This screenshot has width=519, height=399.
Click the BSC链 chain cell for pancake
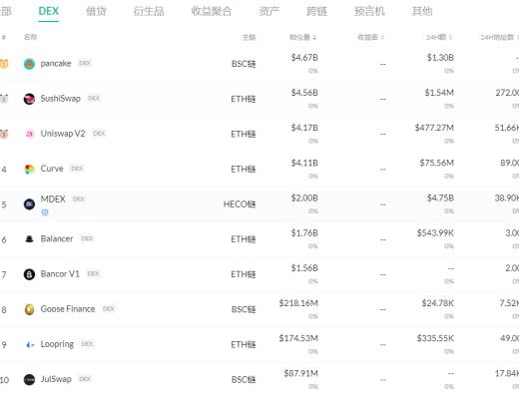[x=244, y=64]
